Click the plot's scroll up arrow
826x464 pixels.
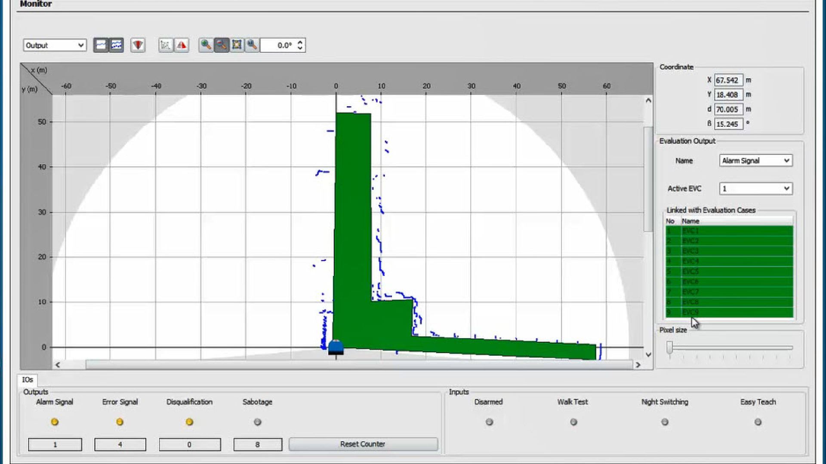(x=648, y=101)
